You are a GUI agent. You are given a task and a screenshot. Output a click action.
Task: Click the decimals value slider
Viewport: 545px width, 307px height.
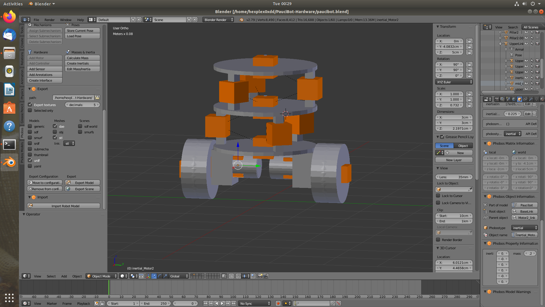click(82, 105)
